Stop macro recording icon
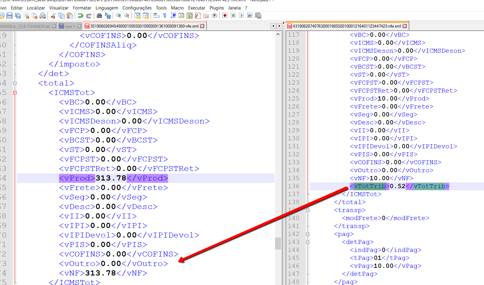 tap(233, 16)
